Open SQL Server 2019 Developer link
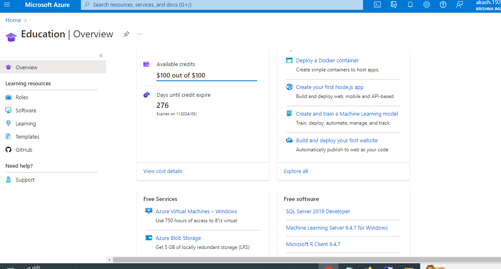Viewport: 501px width, 269px height. [x=318, y=211]
